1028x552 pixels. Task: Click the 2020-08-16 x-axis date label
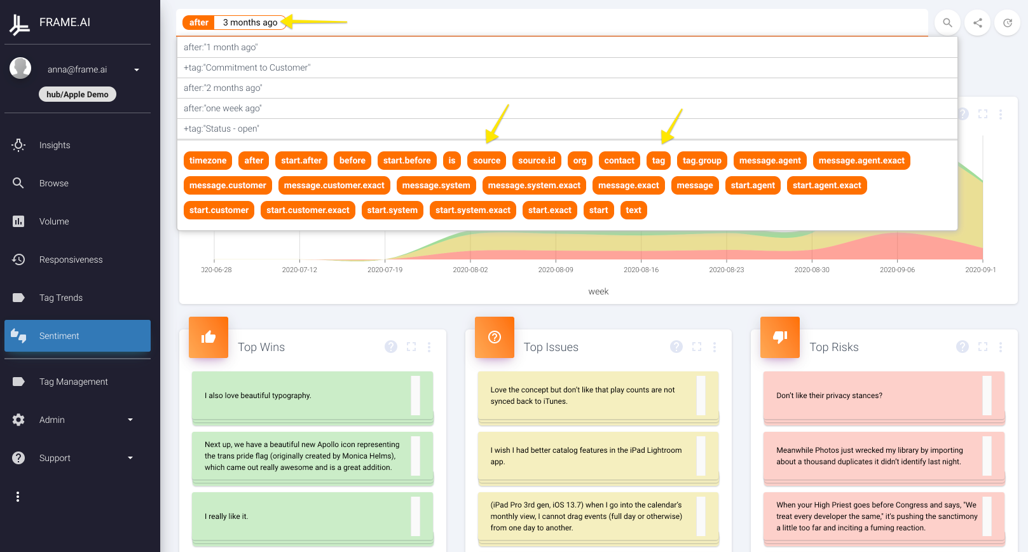(641, 270)
